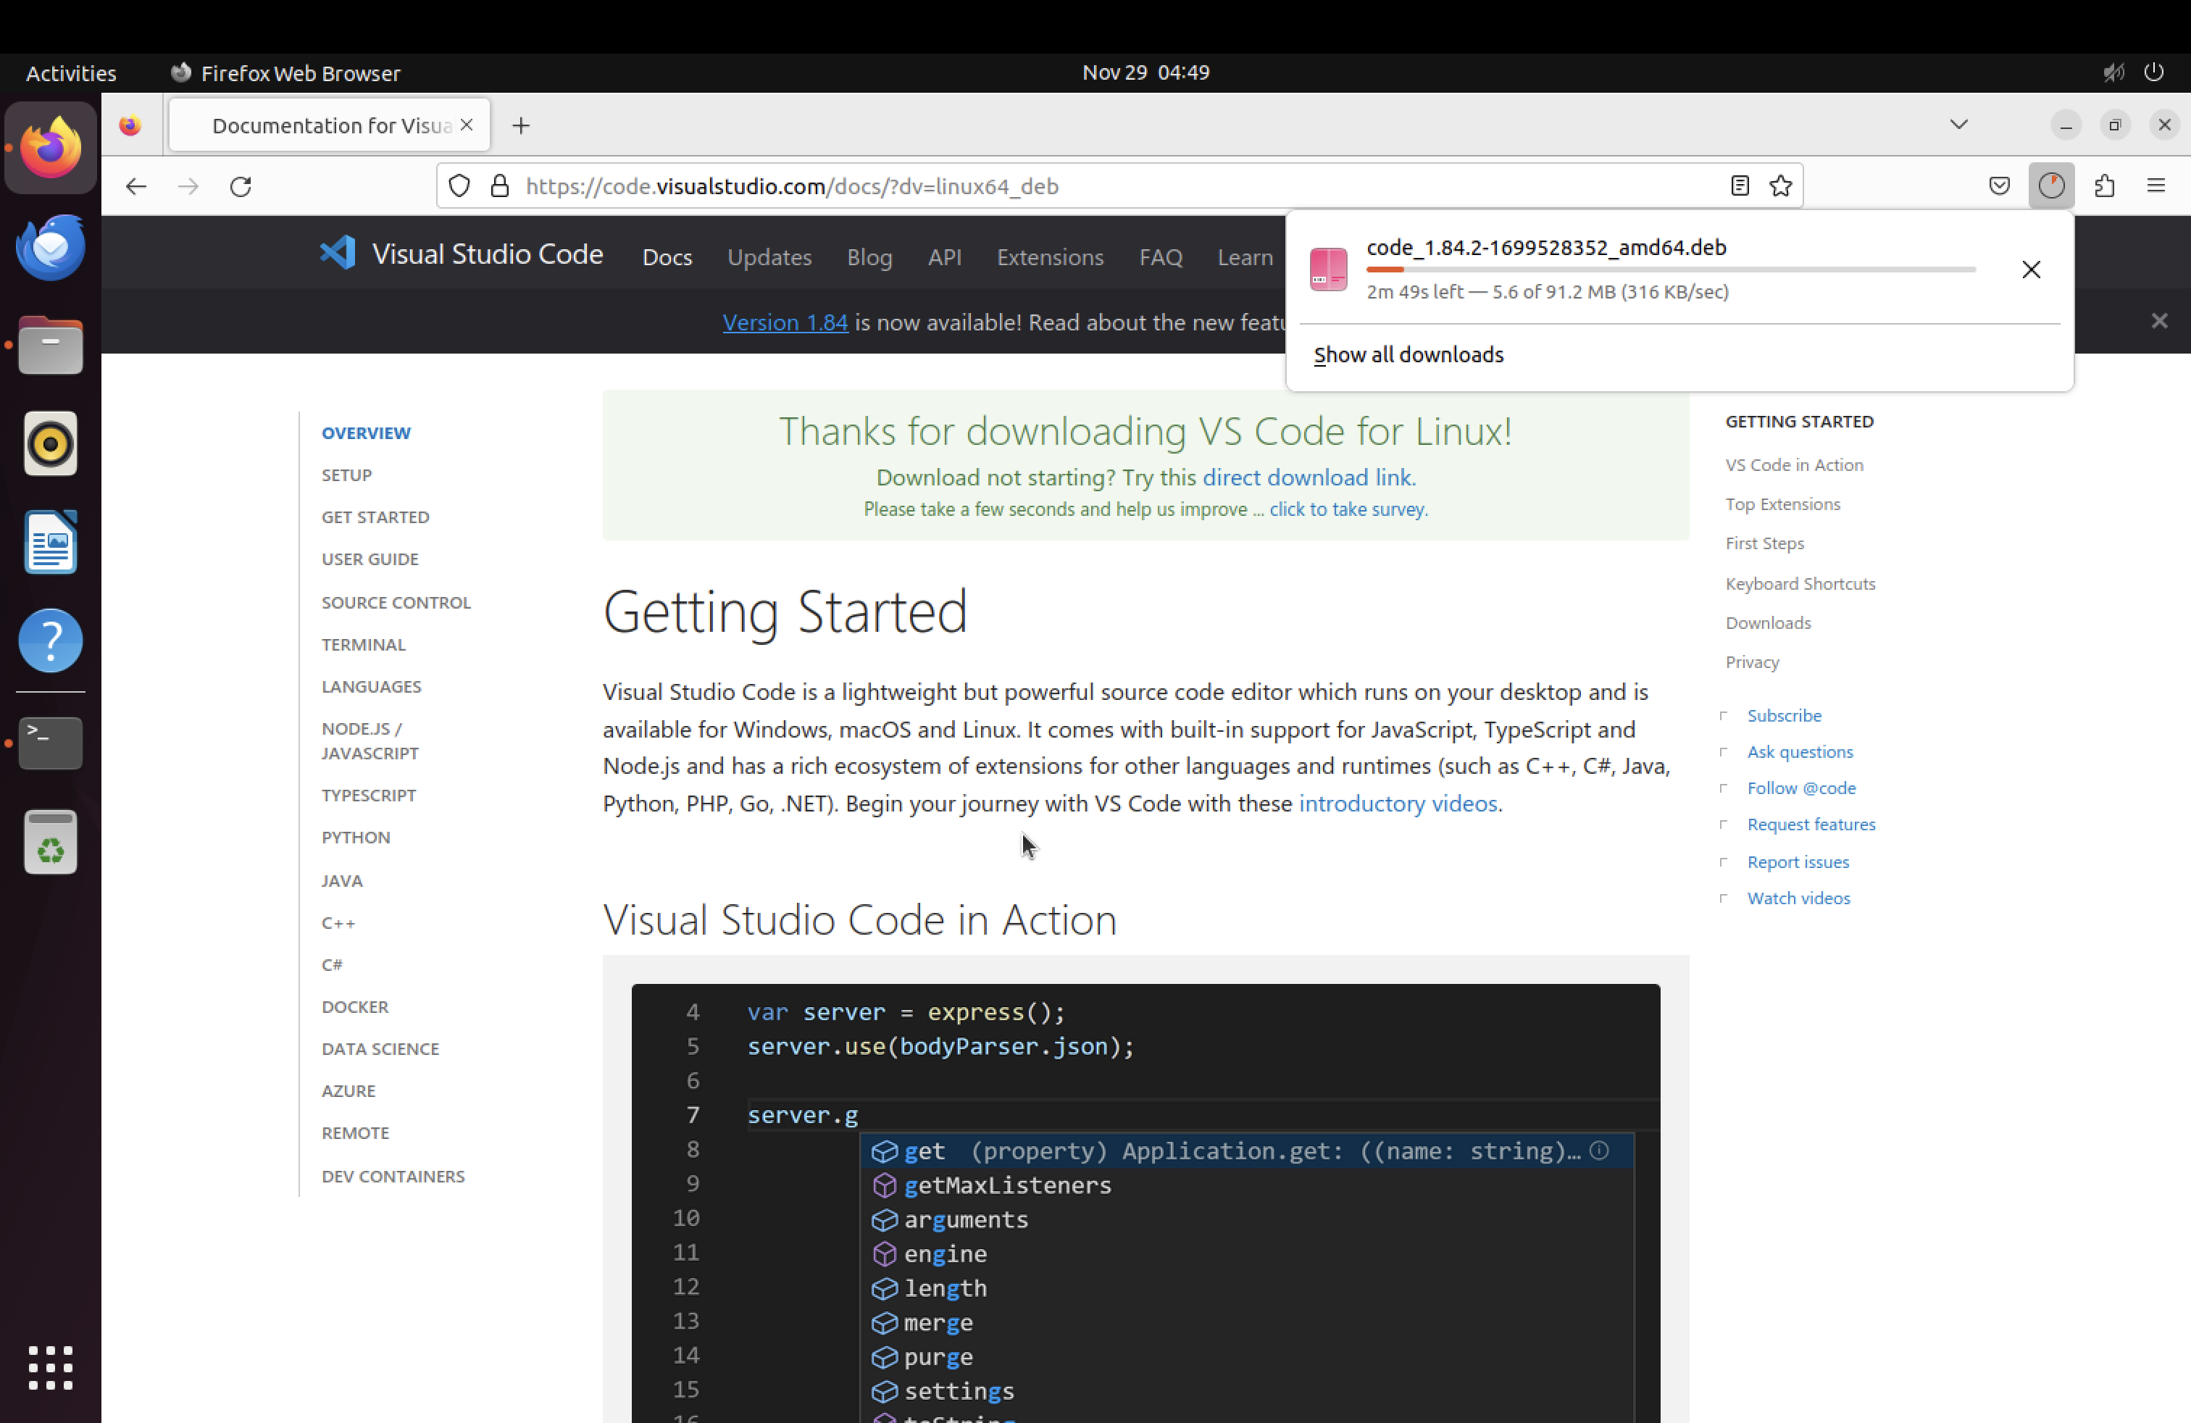Toggle reader view icon in the address bar

tap(1740, 186)
